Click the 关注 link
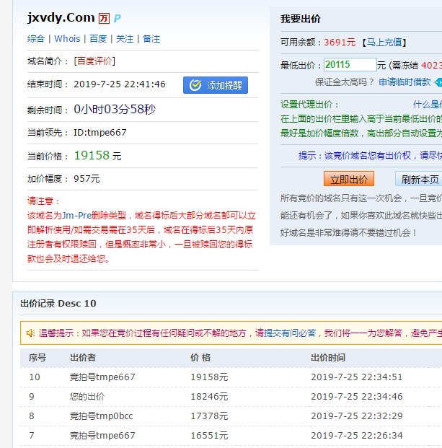Viewport: 442px width, 448px height. click(125, 39)
